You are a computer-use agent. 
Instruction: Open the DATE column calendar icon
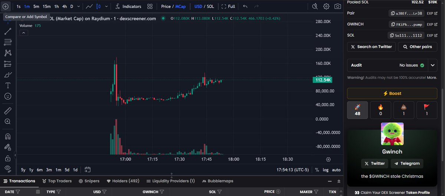pos(38,192)
